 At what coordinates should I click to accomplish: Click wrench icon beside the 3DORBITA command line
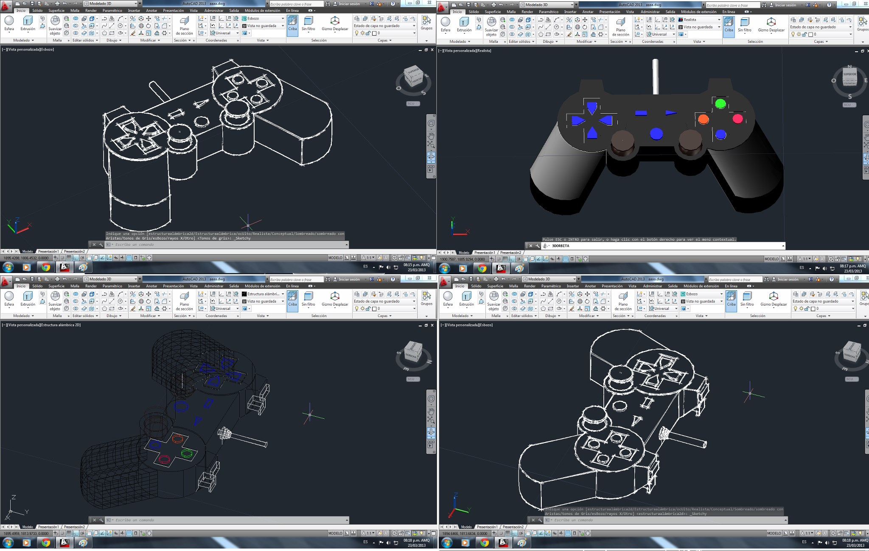click(x=538, y=246)
